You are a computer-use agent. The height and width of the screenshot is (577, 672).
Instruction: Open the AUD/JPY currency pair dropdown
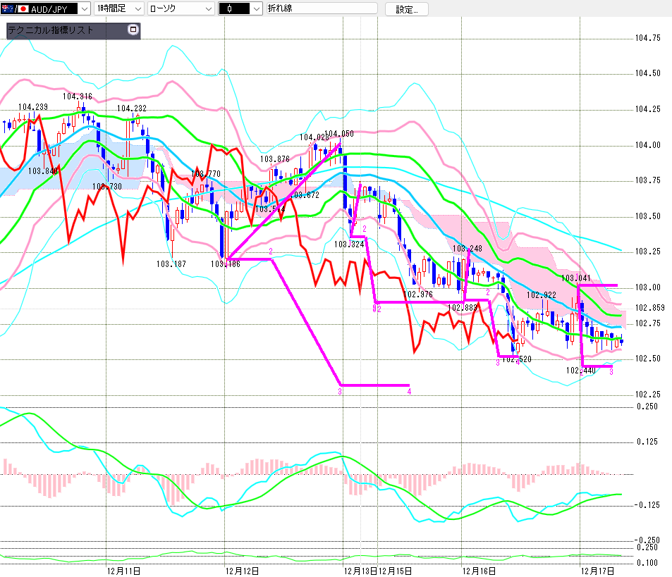point(84,9)
